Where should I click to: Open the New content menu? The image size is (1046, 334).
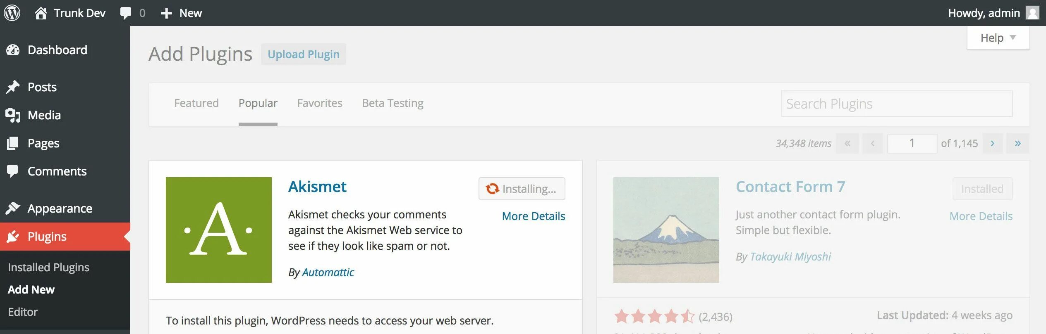click(x=182, y=13)
